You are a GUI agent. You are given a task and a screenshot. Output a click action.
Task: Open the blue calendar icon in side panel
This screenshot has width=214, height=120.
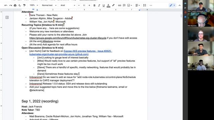tap(185, 3)
